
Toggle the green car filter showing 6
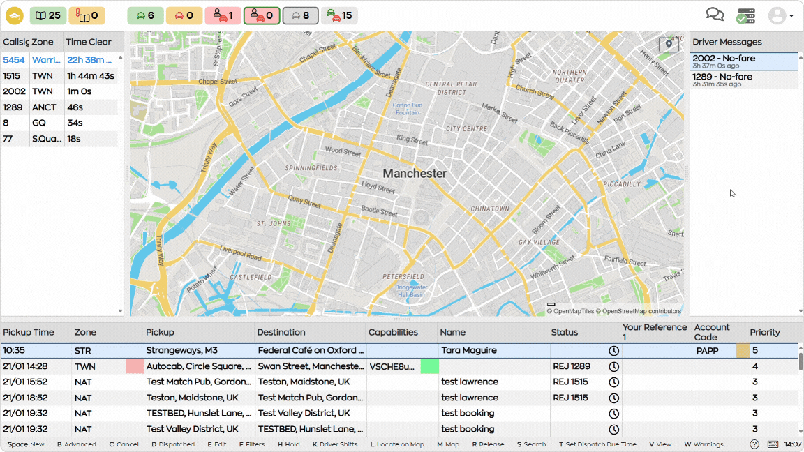pos(145,16)
